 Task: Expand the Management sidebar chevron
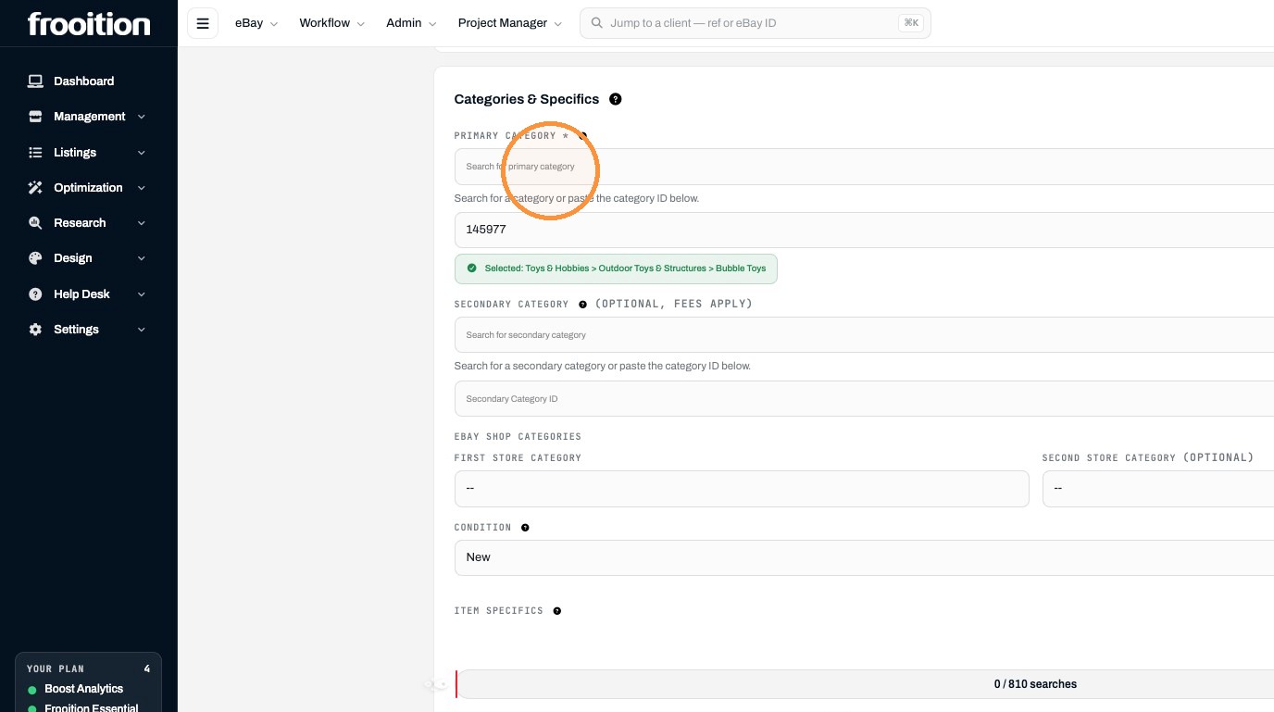click(142, 117)
